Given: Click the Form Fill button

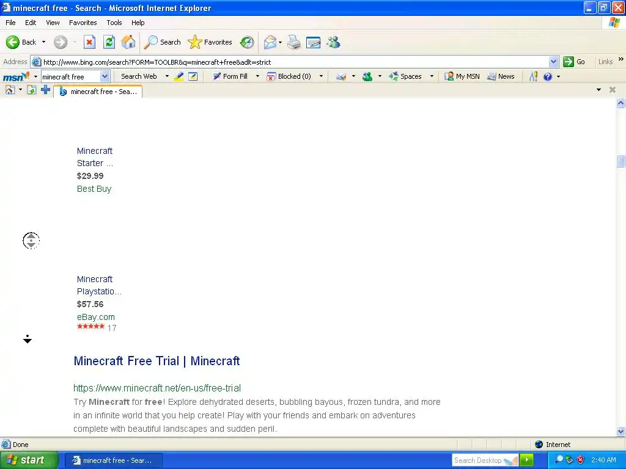Looking at the screenshot, I should 230,76.
